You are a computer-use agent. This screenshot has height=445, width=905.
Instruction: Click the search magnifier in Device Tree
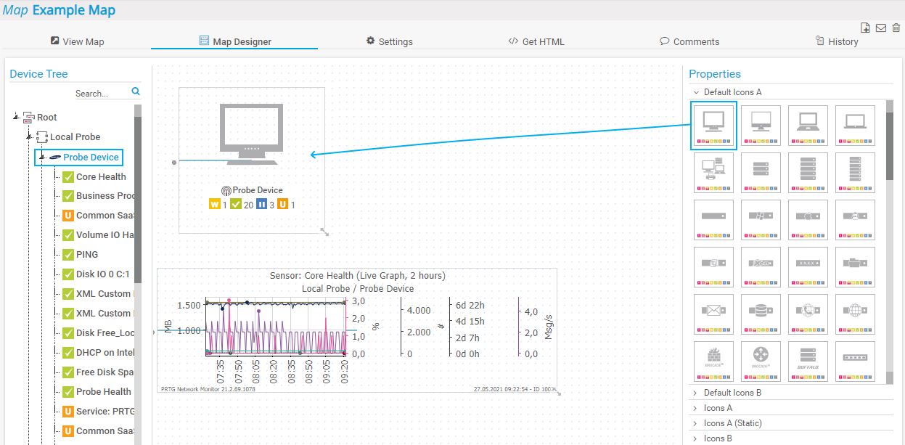tap(136, 91)
